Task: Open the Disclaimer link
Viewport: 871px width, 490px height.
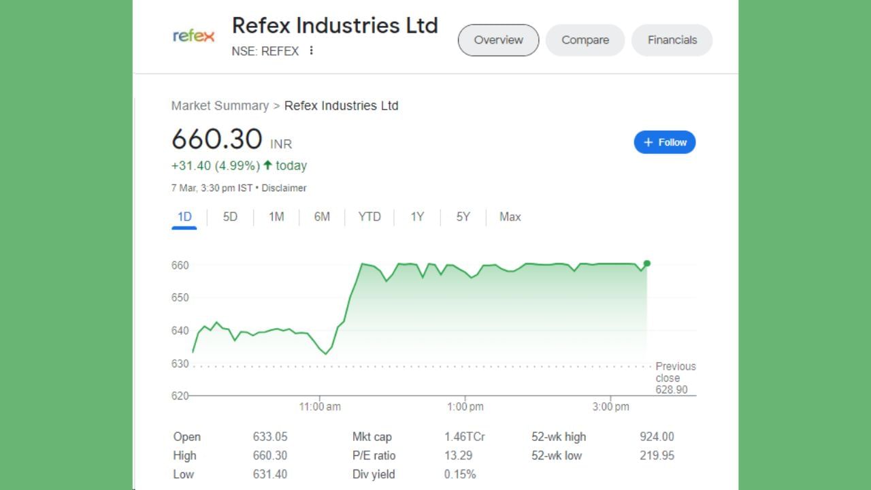Action: (284, 188)
